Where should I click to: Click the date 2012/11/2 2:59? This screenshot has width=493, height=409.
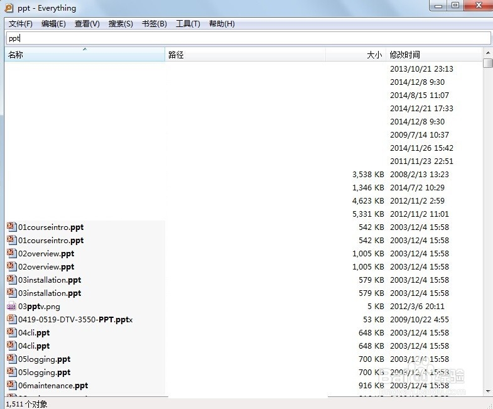point(417,200)
